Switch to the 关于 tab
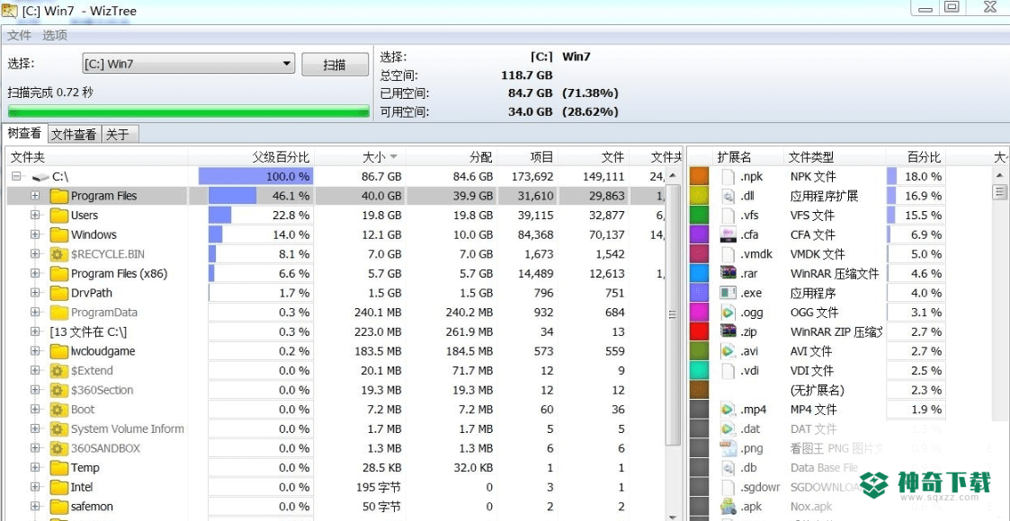This screenshot has height=521, width=1010. (x=119, y=135)
